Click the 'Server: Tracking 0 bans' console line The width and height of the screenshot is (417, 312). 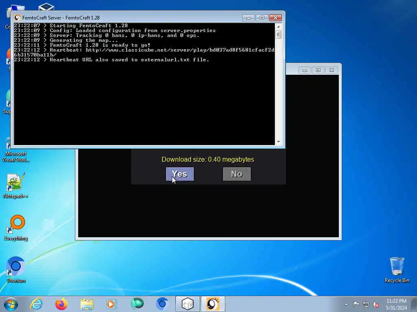(x=107, y=35)
